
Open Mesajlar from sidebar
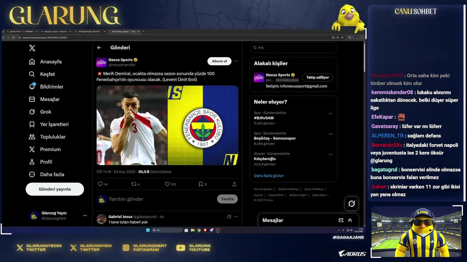click(44, 99)
